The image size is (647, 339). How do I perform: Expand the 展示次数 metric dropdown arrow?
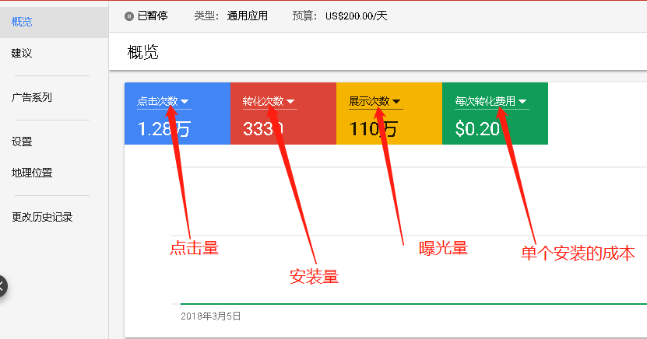tap(396, 102)
